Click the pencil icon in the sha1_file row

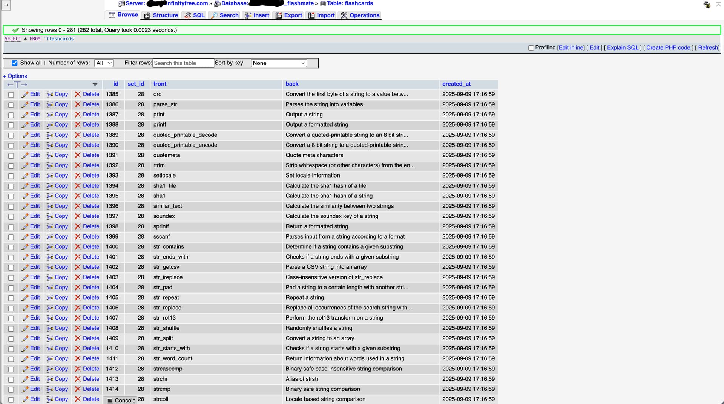click(x=25, y=186)
